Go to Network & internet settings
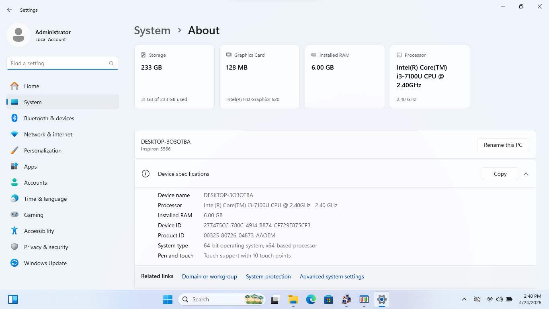 click(63, 134)
